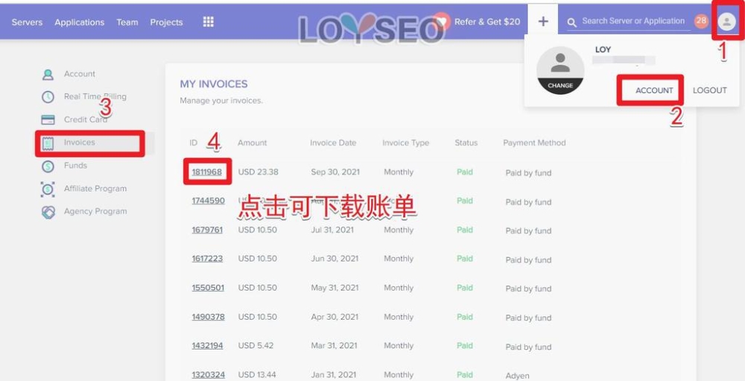Click Refer & Get $20 link
This screenshot has width=745, height=381.
point(487,22)
